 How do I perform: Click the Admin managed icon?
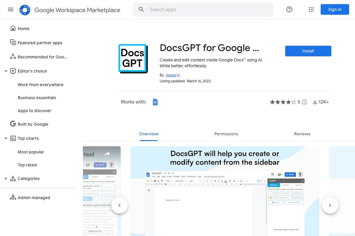point(13,197)
